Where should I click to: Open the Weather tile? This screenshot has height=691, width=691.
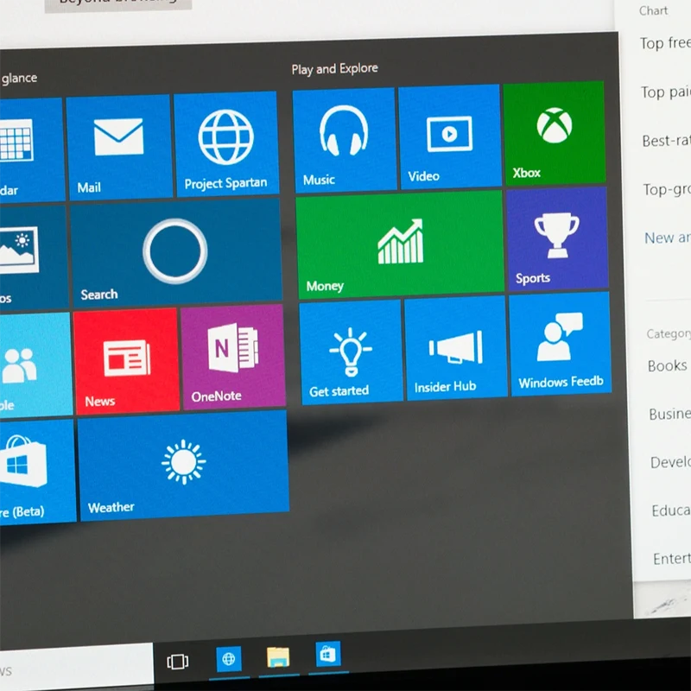tap(183, 466)
